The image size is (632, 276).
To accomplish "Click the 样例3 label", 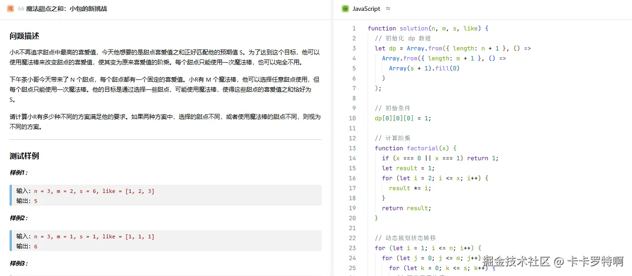I will (x=18, y=264).
